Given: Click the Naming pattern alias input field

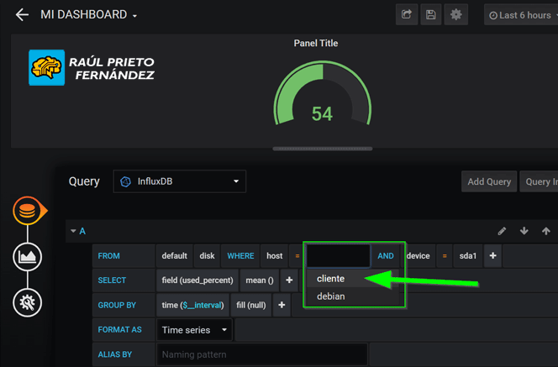Looking at the screenshot, I should [x=261, y=354].
